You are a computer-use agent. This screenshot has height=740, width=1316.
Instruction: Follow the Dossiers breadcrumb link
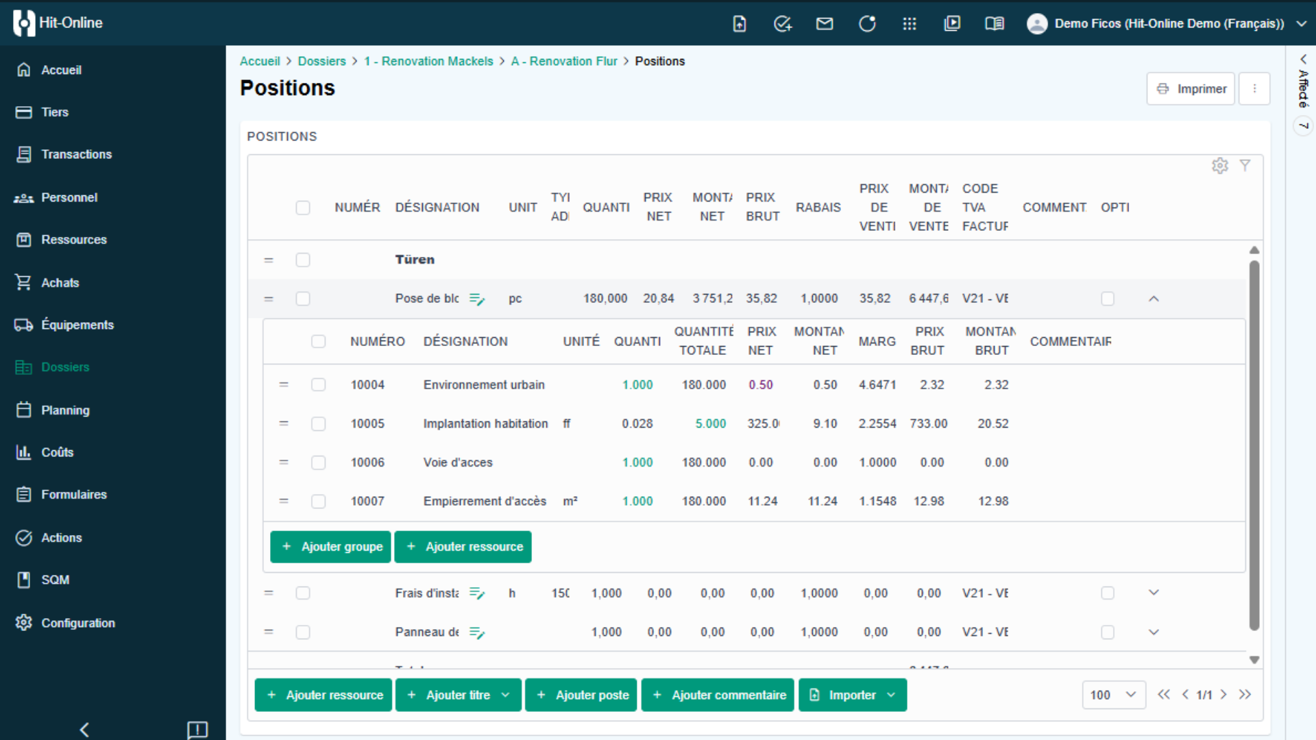click(x=321, y=61)
